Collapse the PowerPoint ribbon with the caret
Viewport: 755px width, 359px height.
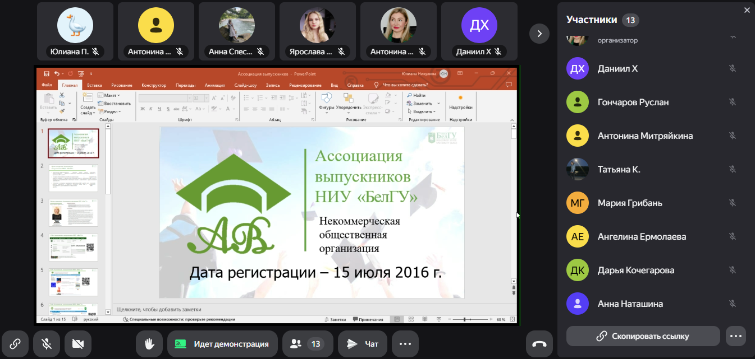click(x=511, y=120)
